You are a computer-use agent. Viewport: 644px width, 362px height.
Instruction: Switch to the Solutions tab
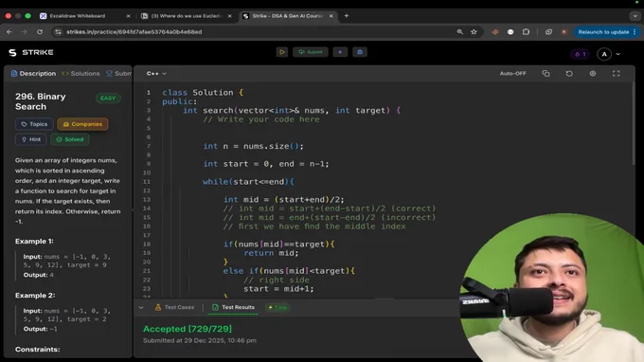[x=80, y=74]
